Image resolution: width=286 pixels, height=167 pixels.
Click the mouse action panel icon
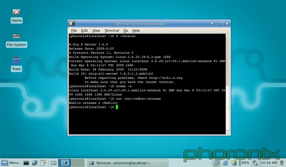pyautogui.click(x=255, y=163)
